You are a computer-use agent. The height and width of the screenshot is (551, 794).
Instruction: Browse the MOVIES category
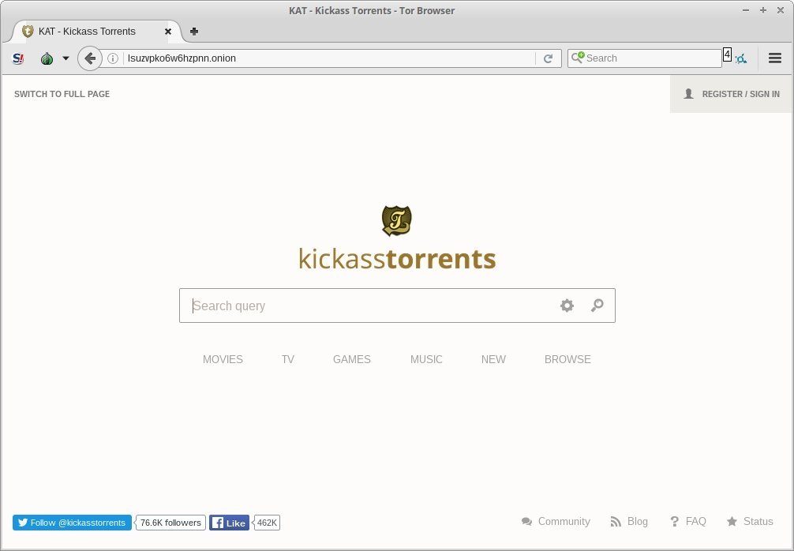[x=223, y=359]
